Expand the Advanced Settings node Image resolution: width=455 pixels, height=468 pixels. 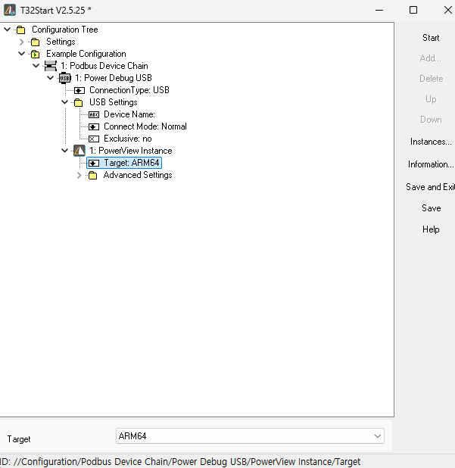[79, 175]
